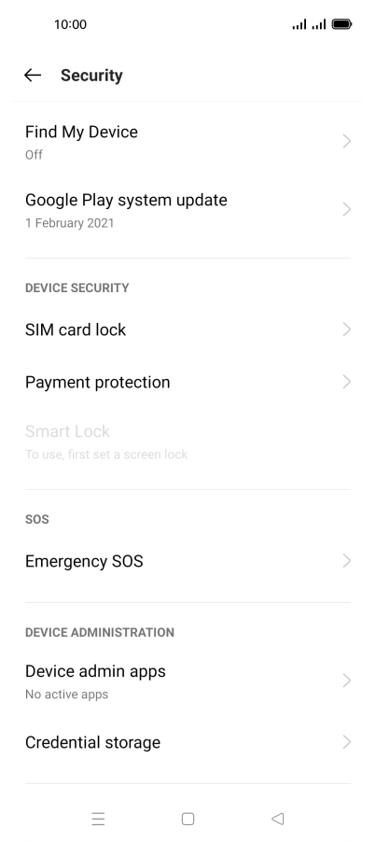
Task: Open the Find My Device setting
Action: [x=188, y=142]
